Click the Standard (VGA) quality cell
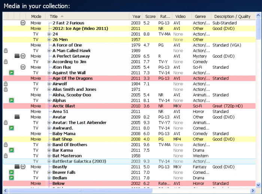262x194 pixels. click(x=227, y=45)
